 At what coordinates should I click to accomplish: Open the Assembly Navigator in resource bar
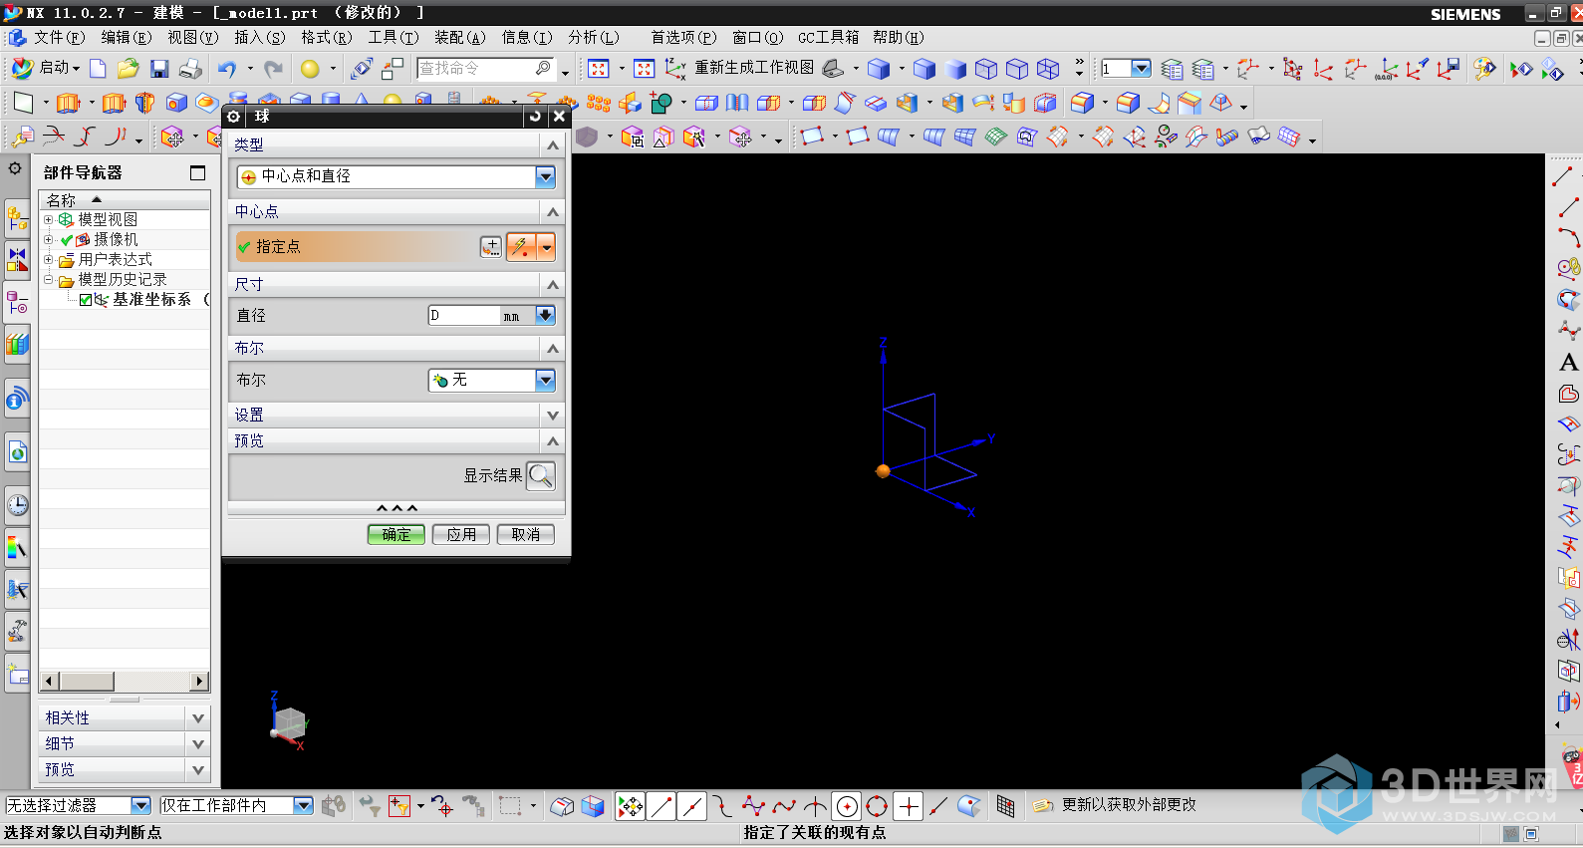pyautogui.click(x=17, y=217)
